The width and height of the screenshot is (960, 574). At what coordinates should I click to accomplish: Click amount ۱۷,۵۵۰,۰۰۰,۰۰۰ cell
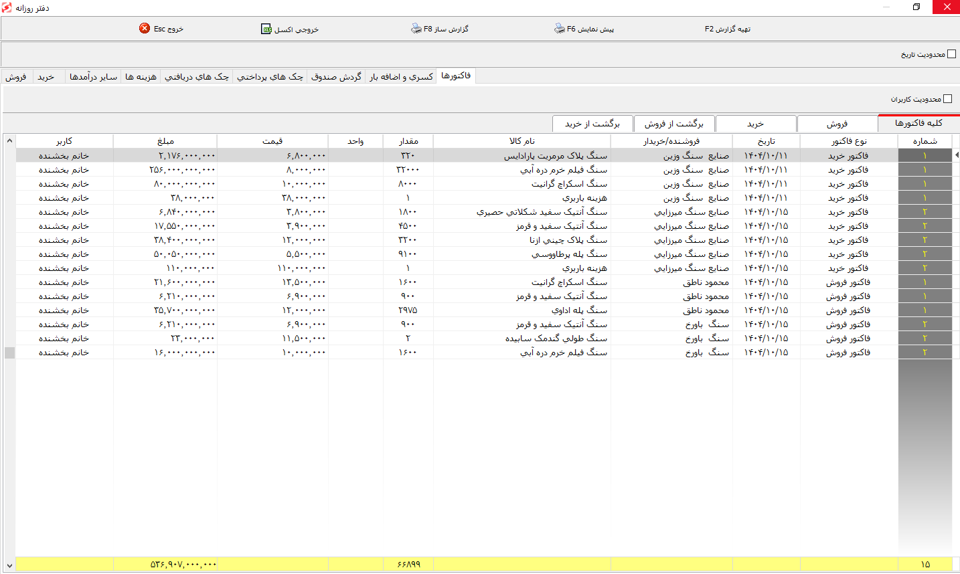click(x=165, y=226)
